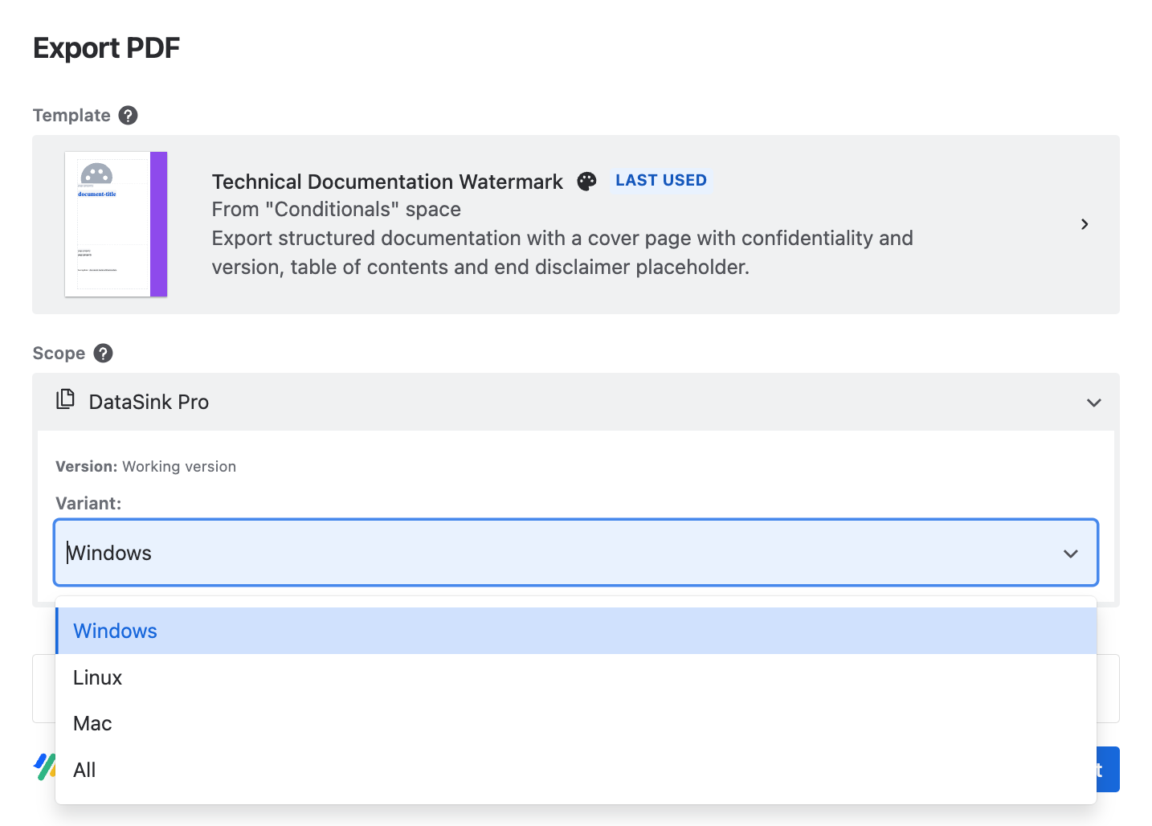Click the chevron inside the Variant field
Screen dimensions: 1152x826
coord(1070,554)
